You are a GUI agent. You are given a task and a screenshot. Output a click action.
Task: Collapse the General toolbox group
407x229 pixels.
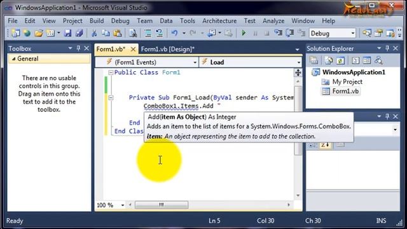tap(14, 59)
